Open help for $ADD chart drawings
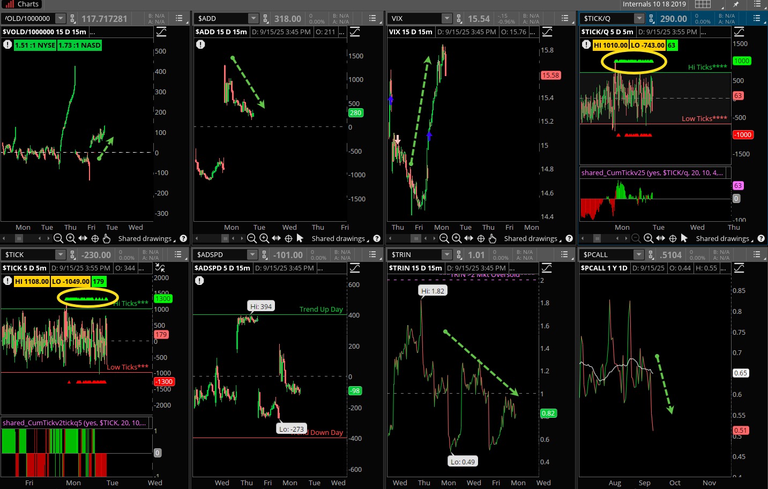The height and width of the screenshot is (489, 768). coord(377,238)
